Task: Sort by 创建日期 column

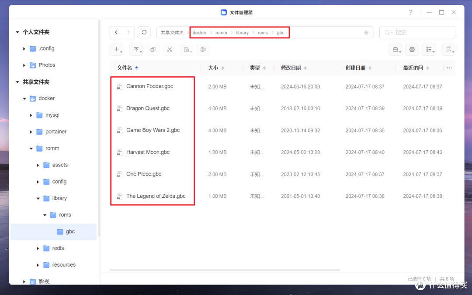Action: click(x=358, y=68)
